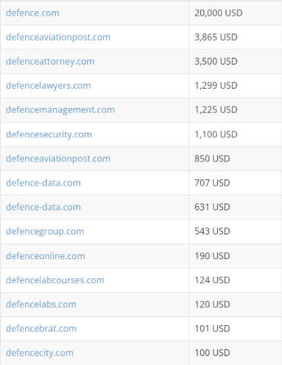
Task: Select the 543 USD price cell
Action: 235,232
